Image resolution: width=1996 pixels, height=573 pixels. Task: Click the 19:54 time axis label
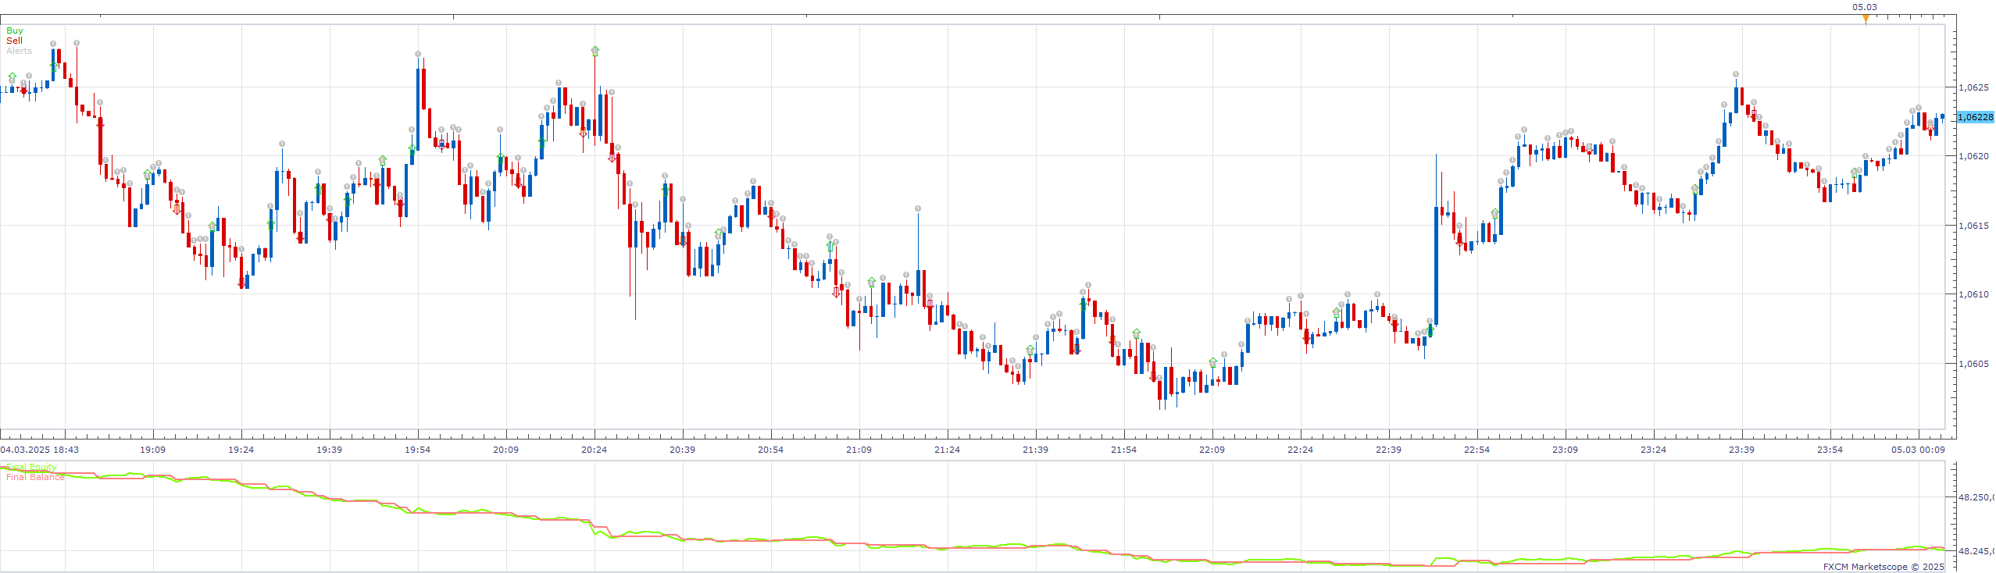(x=417, y=450)
